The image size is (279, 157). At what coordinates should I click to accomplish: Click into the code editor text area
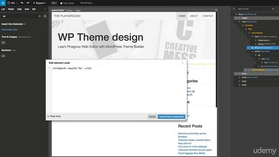coord(119,89)
